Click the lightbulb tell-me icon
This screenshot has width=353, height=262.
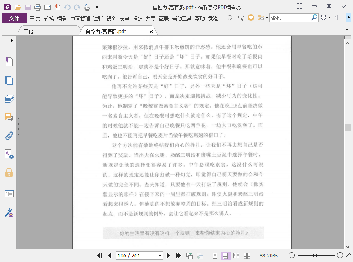pyautogui.click(x=230, y=18)
